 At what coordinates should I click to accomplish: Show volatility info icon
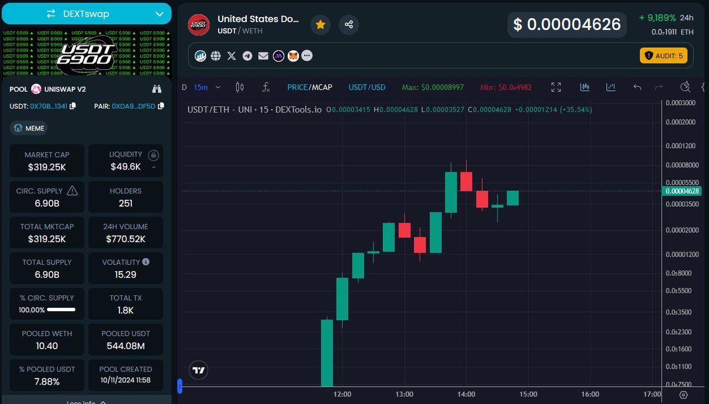146,262
